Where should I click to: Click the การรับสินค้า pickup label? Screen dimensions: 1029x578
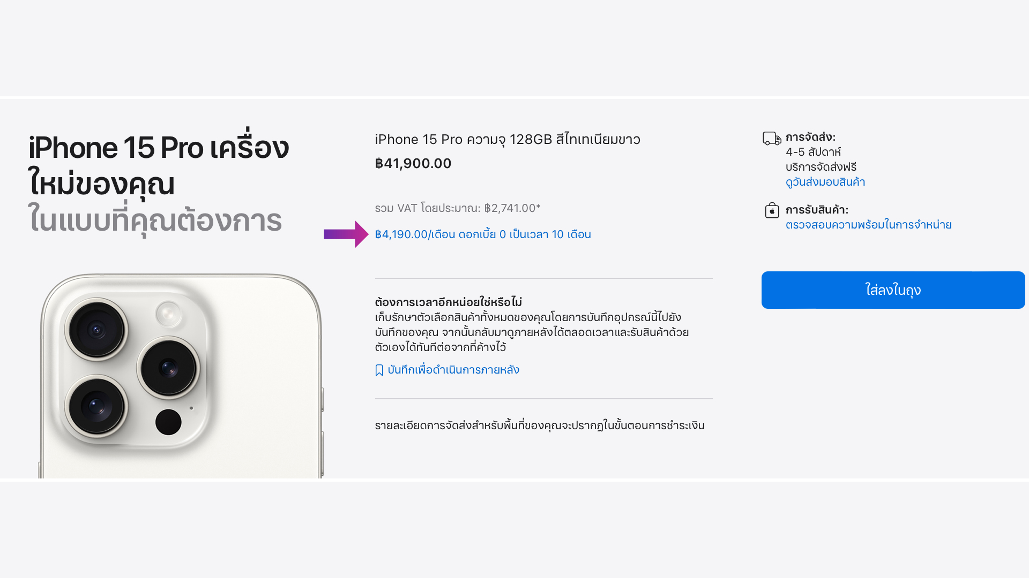[817, 210]
